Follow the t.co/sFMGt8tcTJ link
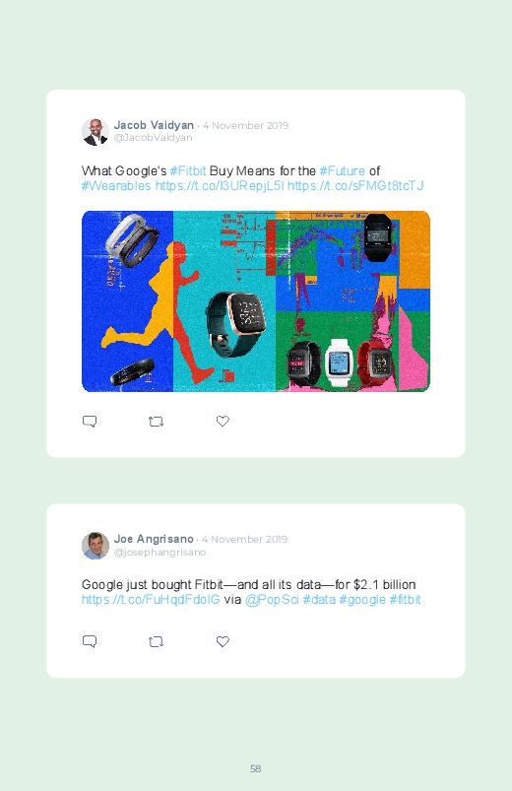Screen dimensions: 512x791 click(355, 185)
